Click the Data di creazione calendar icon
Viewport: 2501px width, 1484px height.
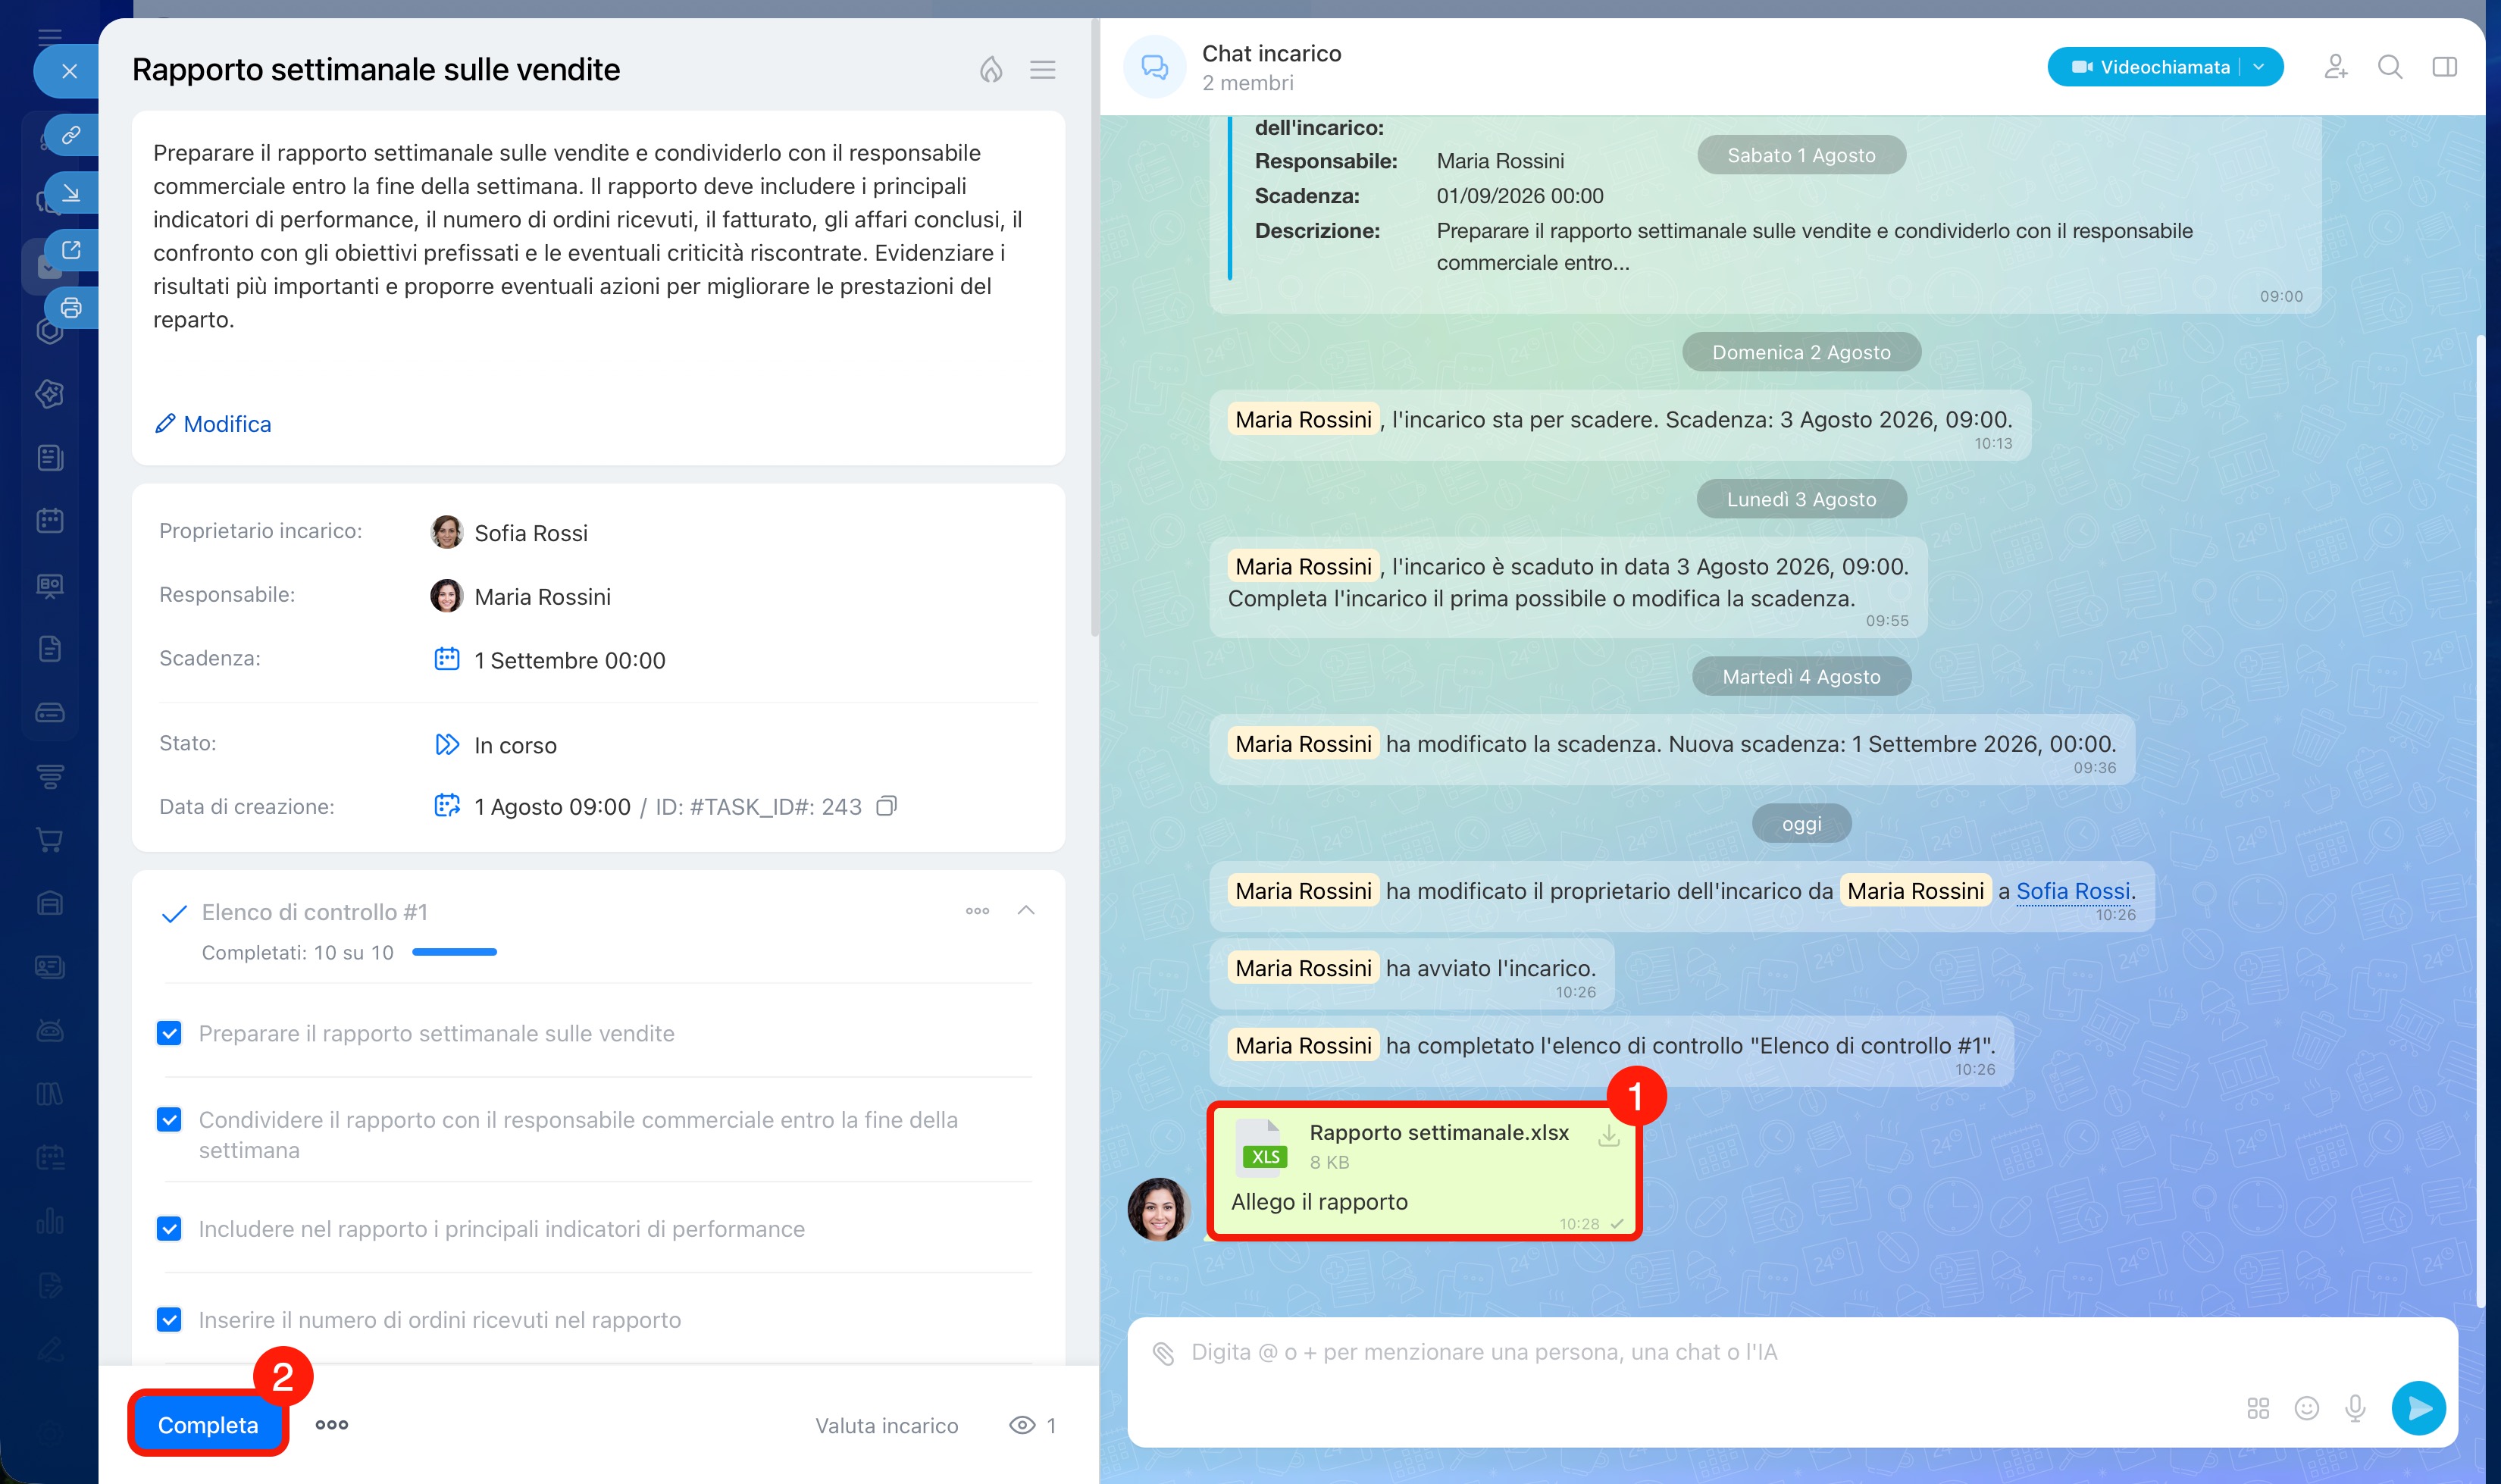tap(446, 805)
